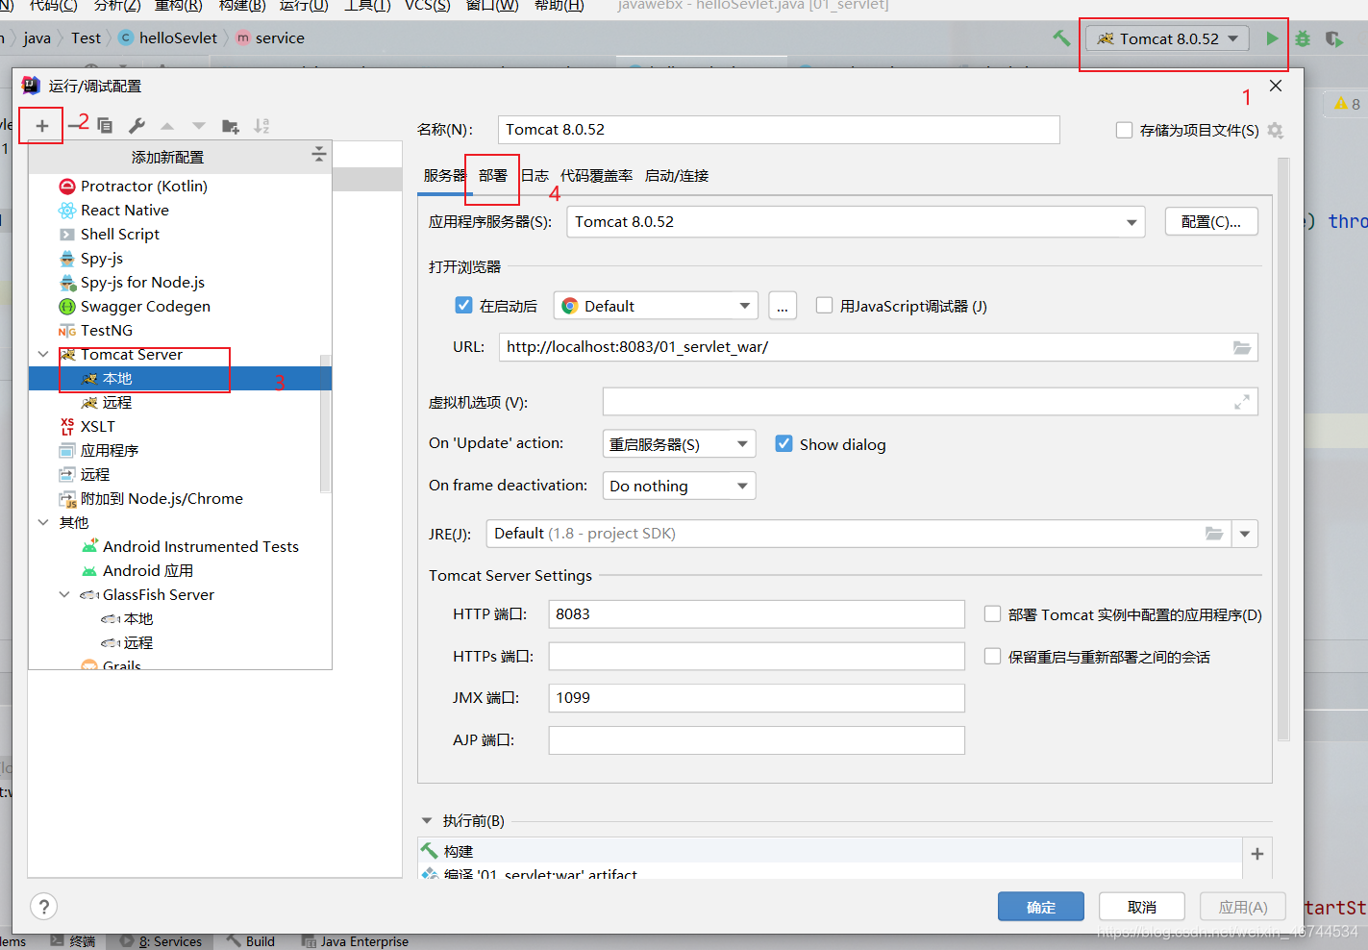Sort configurations alphabetically icon
Screen dimensions: 1368x950
tap(261, 126)
